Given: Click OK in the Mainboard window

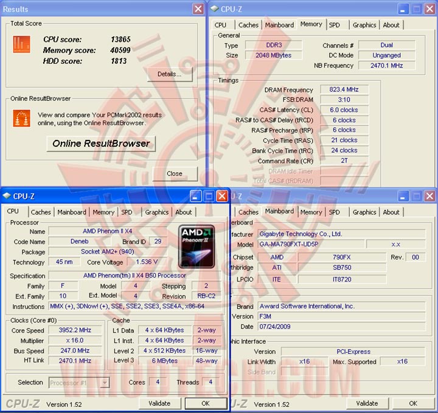Looking at the screenshot, I should [x=413, y=403].
